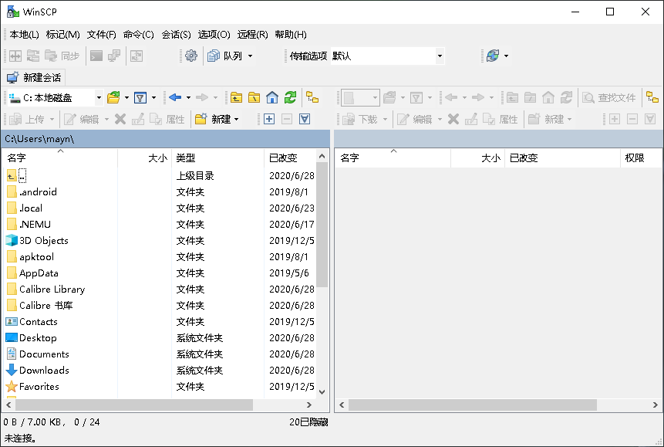Screen dimensions: 664x447
Task: Go to local parent directory icon
Action: click(236, 97)
